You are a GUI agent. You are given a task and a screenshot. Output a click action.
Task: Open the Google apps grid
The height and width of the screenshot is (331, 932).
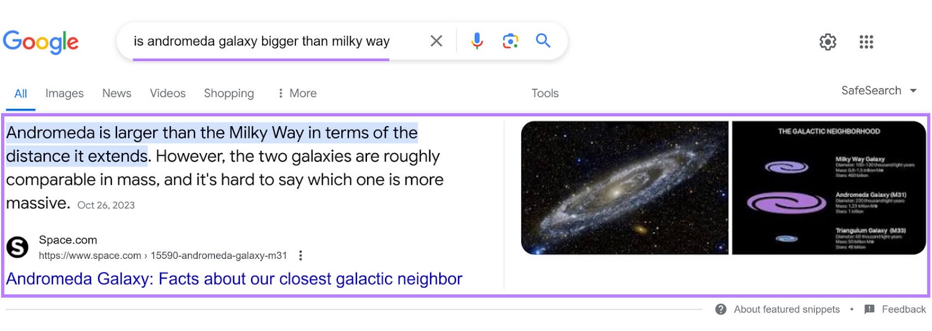coord(866,42)
